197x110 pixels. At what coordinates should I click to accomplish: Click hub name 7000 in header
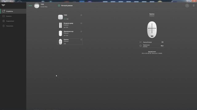coord(42,4)
